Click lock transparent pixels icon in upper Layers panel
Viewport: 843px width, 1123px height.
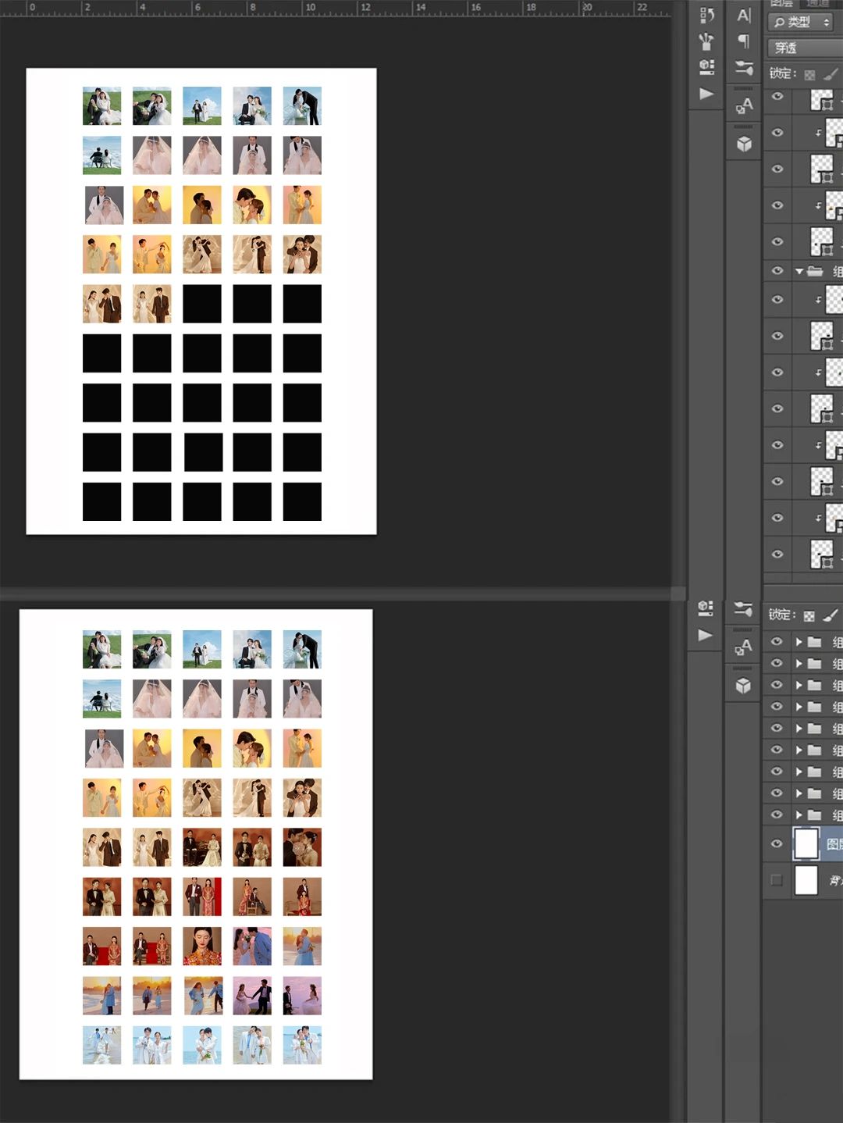809,74
